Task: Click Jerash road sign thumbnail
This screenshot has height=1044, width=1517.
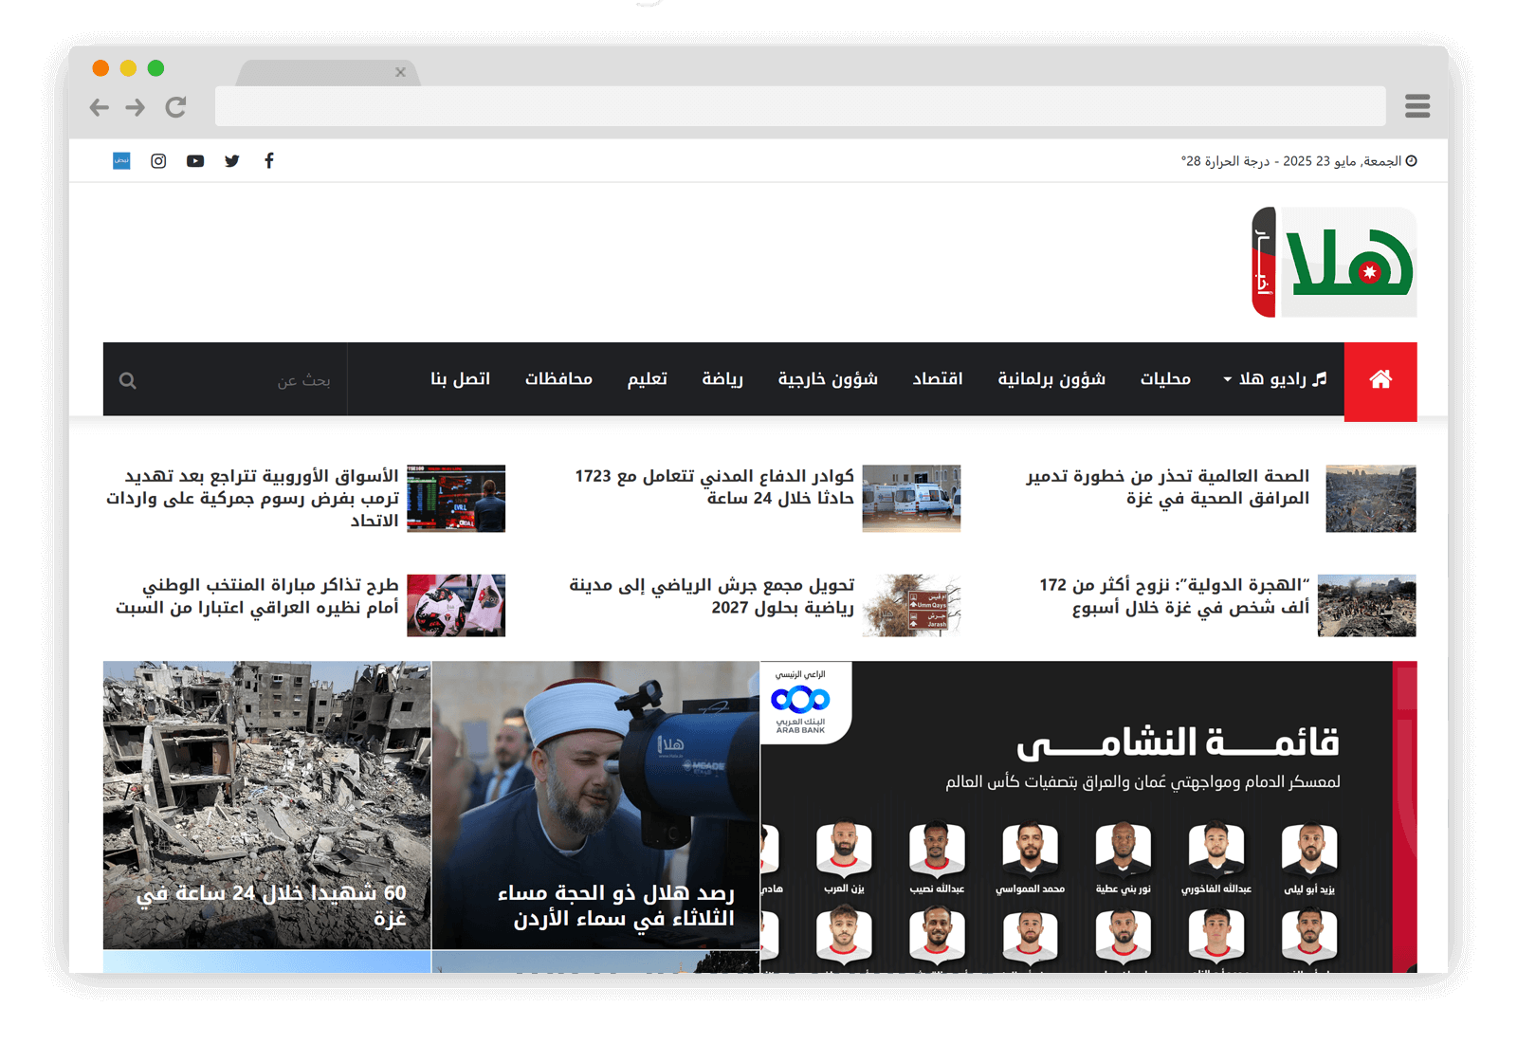Action: [911, 605]
